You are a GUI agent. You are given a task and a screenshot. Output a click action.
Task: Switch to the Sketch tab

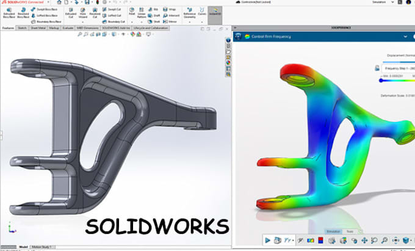(22, 28)
